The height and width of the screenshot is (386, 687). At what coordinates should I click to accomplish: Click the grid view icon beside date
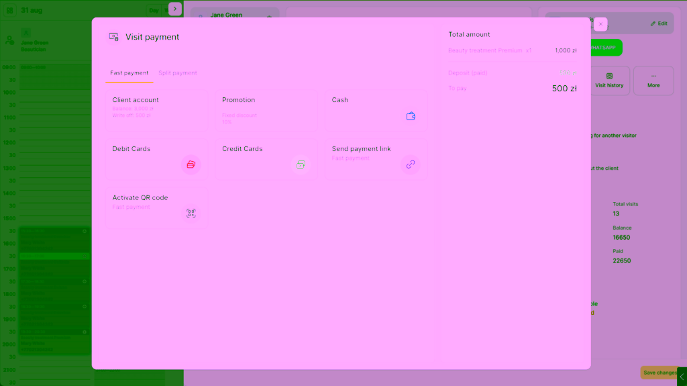click(9, 9)
